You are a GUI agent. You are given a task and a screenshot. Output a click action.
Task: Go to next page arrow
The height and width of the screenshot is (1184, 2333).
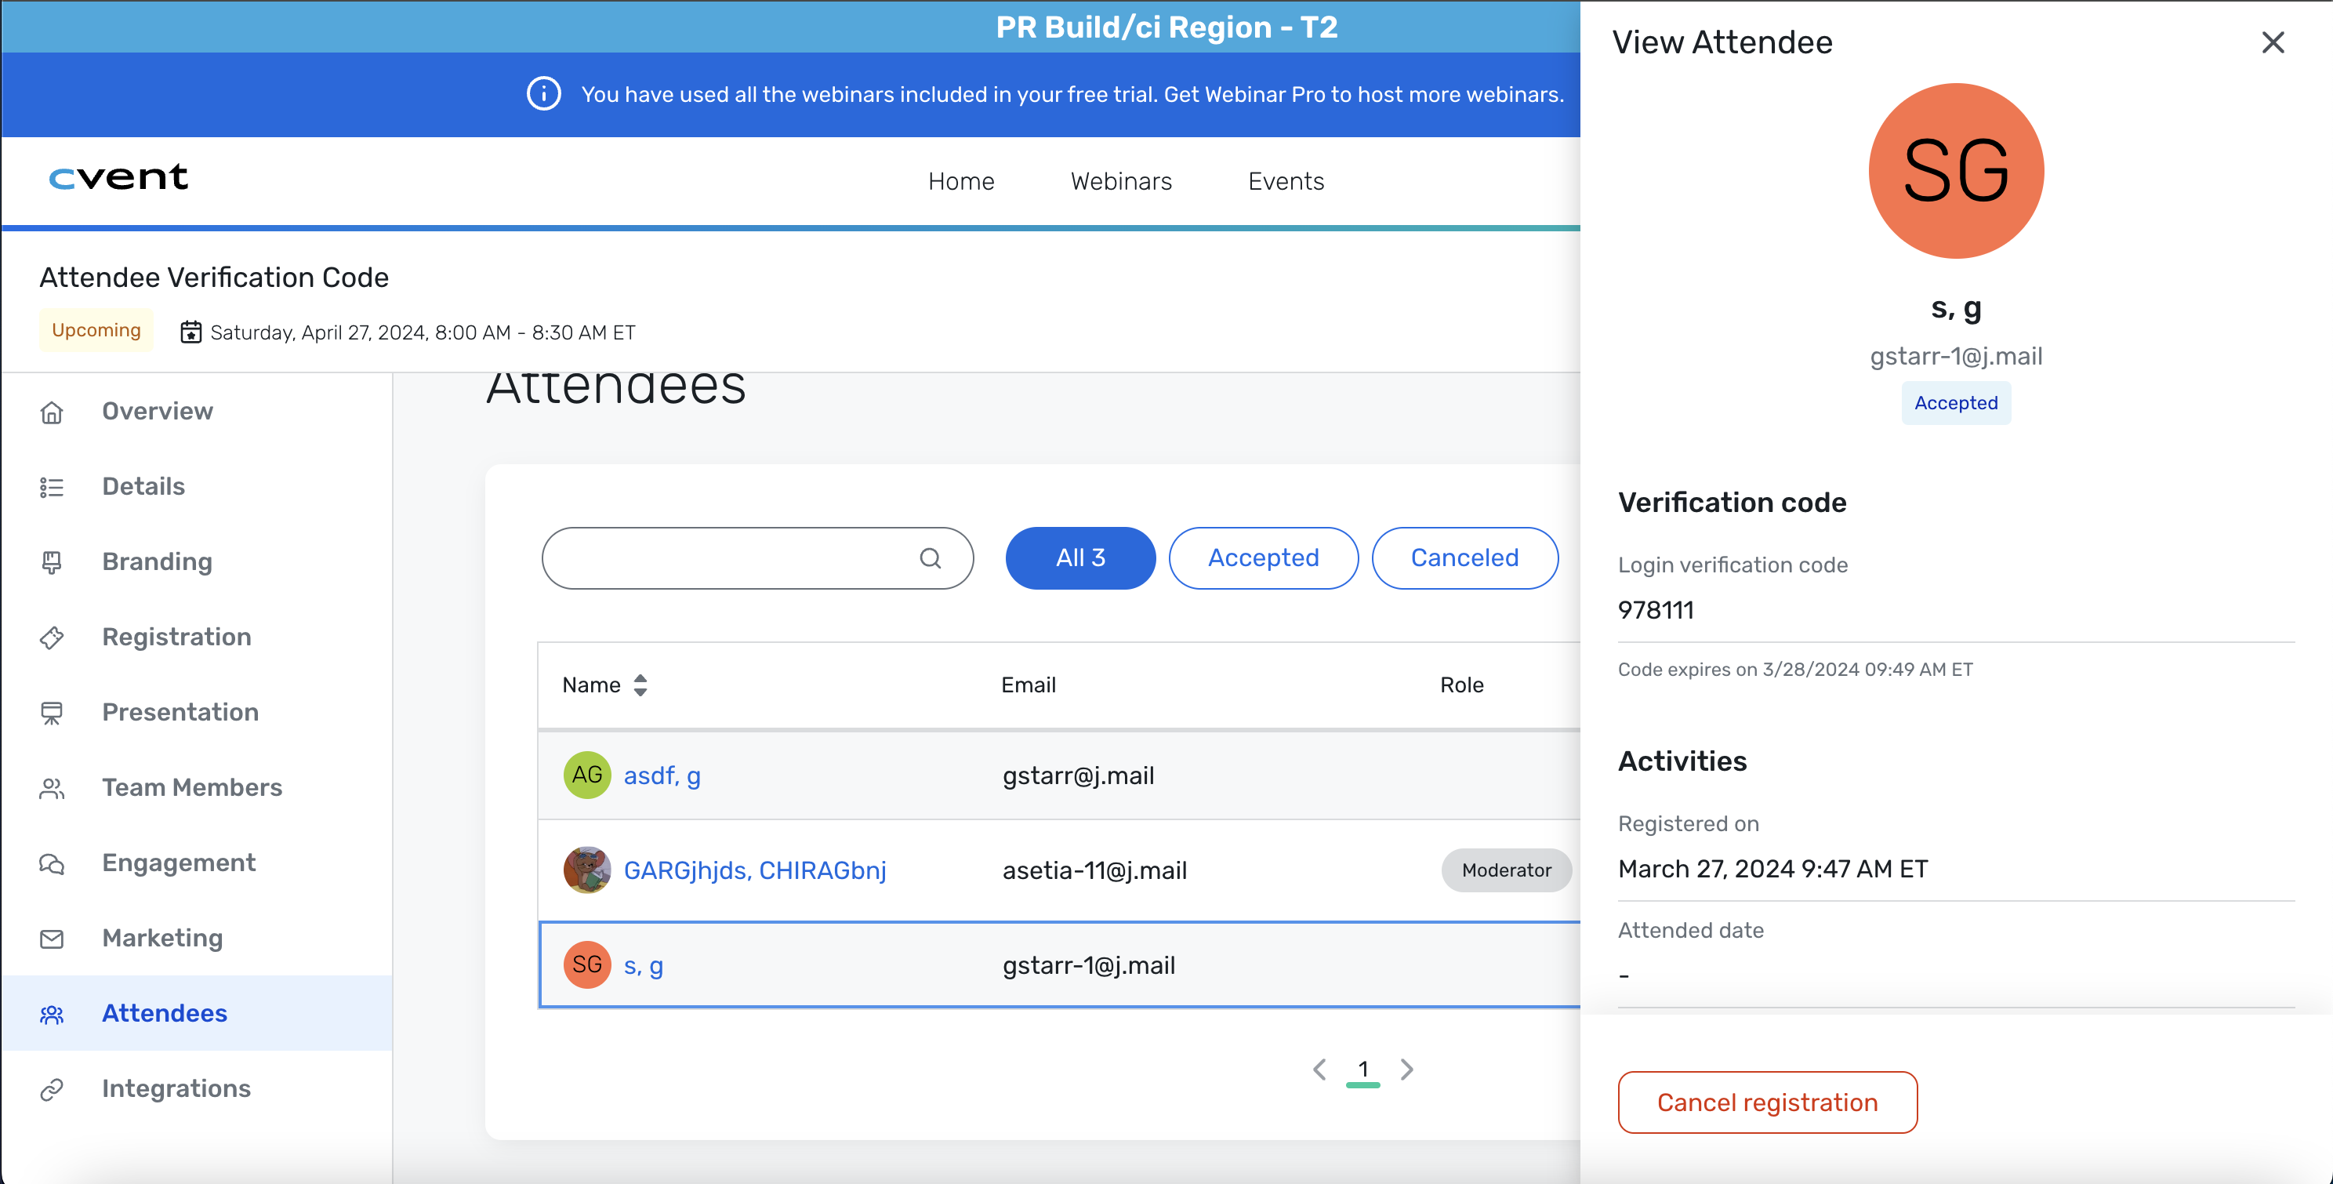click(1406, 1069)
